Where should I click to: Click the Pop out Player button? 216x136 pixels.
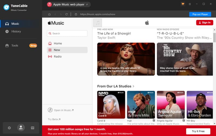coord(200,14)
